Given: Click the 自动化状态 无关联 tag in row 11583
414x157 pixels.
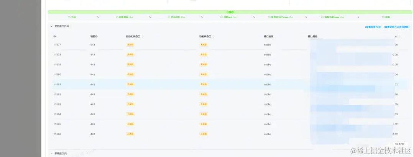Looking at the screenshot, I should point(130,104).
